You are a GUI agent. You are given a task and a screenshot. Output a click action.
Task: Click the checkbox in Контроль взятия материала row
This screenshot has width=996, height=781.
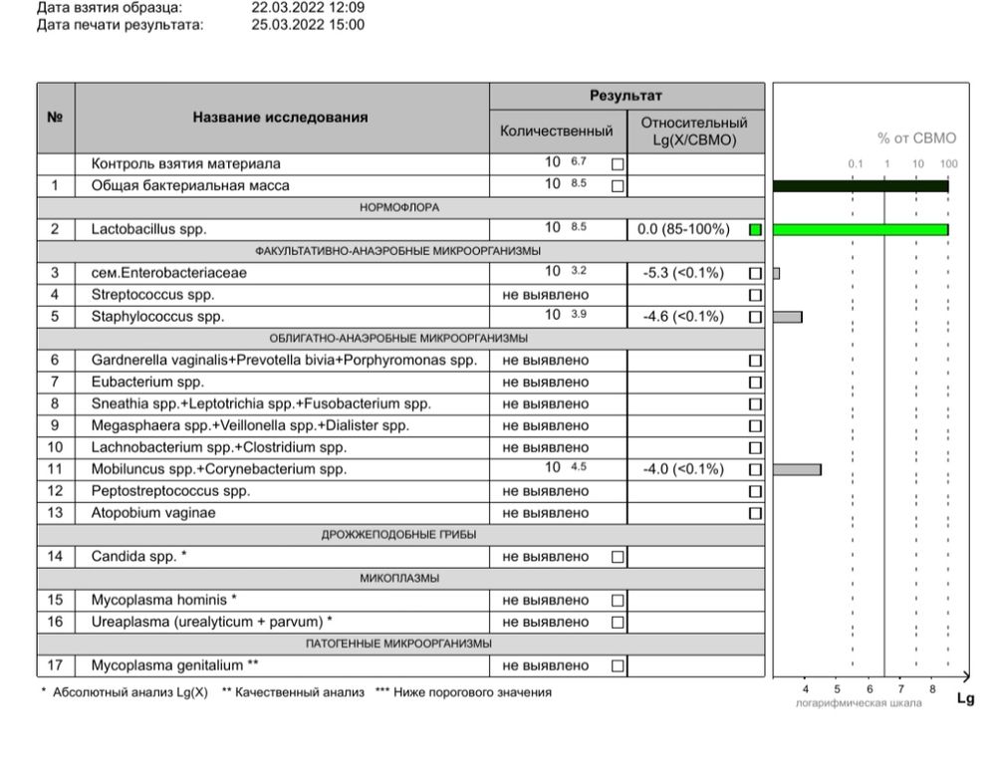tap(618, 163)
